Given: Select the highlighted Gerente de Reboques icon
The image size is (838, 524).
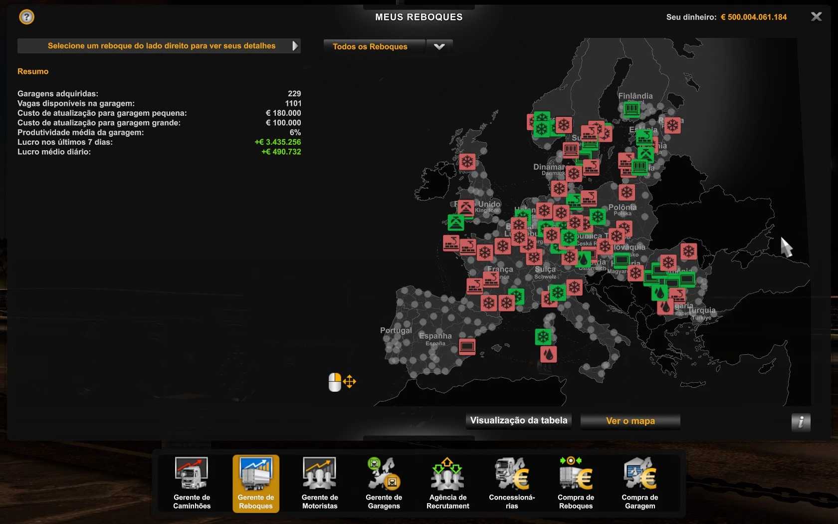Looking at the screenshot, I should [x=256, y=483].
